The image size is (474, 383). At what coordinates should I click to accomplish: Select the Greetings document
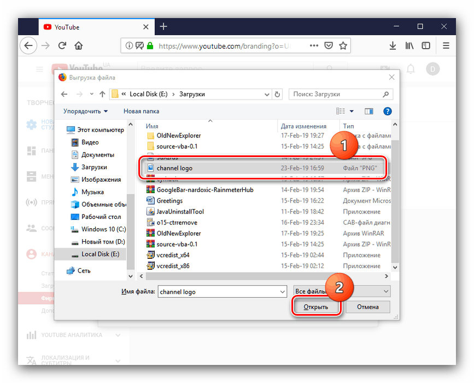click(267, 201)
